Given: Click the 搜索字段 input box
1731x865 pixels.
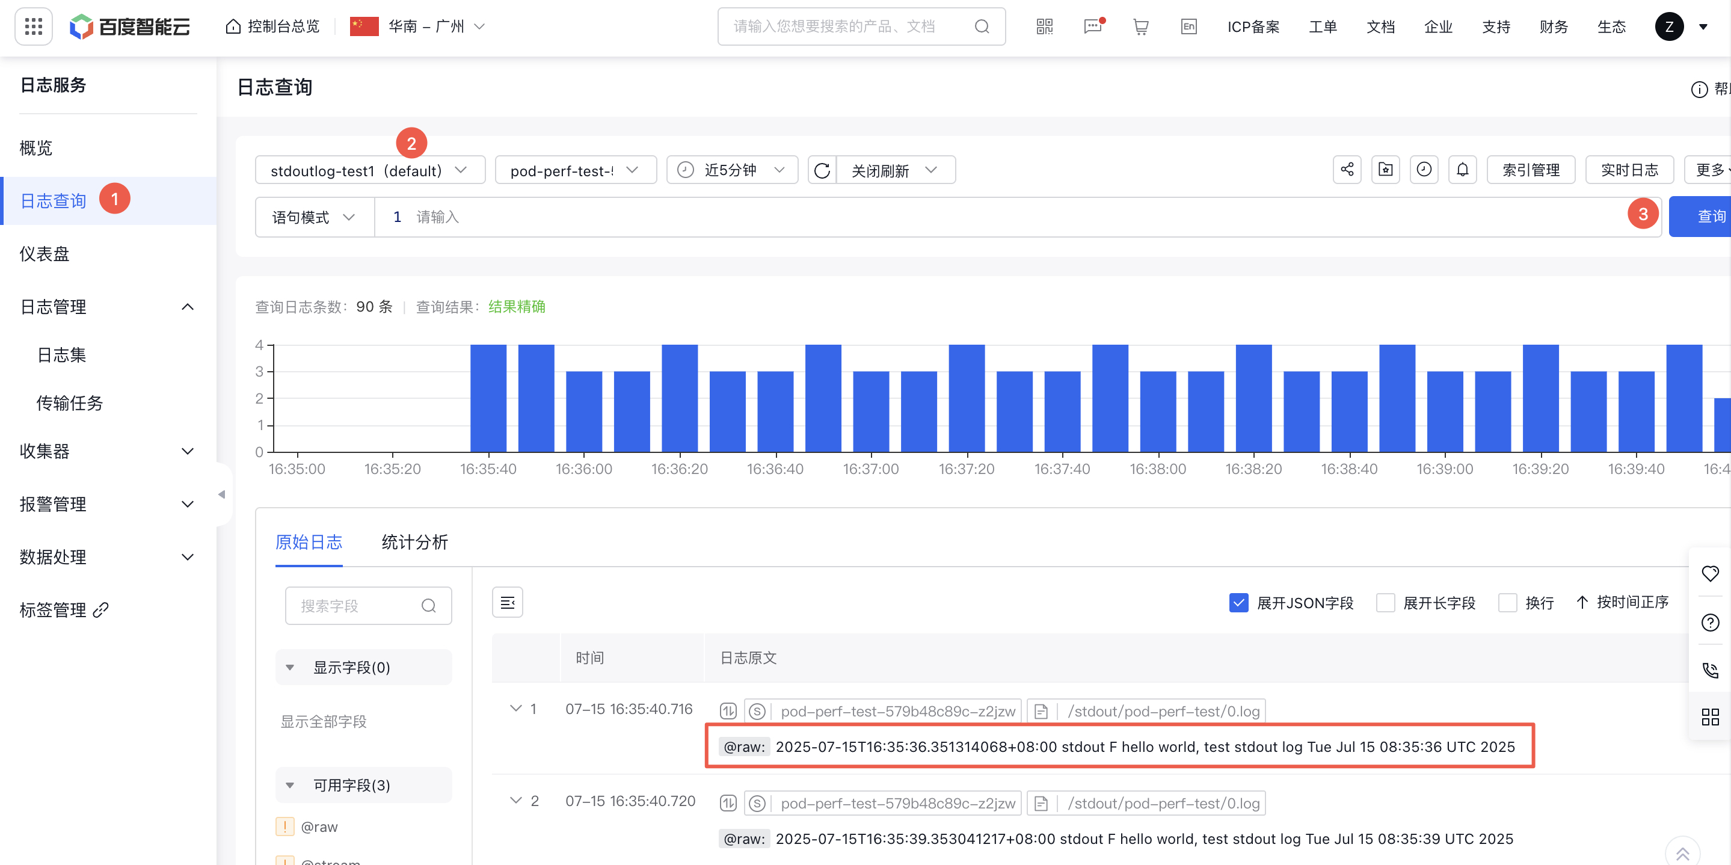Looking at the screenshot, I should tap(368, 606).
